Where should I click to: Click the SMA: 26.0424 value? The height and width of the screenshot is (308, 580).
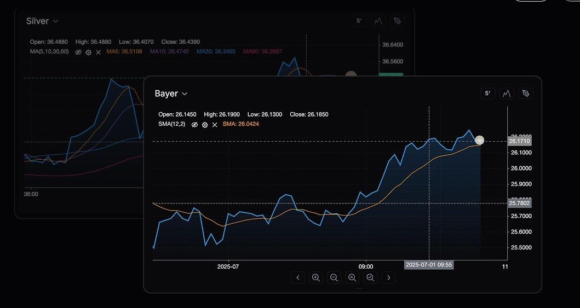[241, 124]
